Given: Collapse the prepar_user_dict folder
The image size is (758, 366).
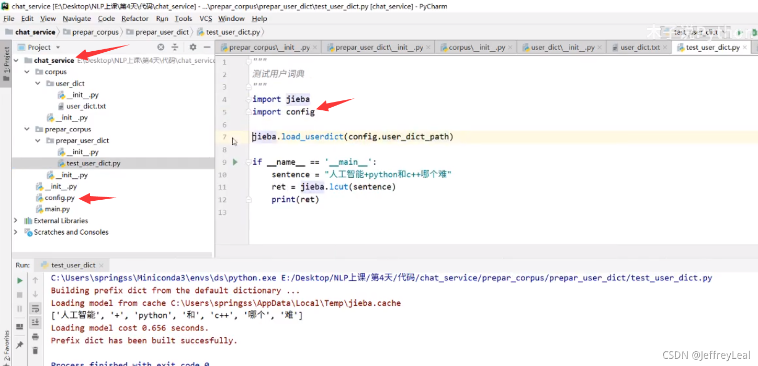Looking at the screenshot, I should tap(38, 141).
